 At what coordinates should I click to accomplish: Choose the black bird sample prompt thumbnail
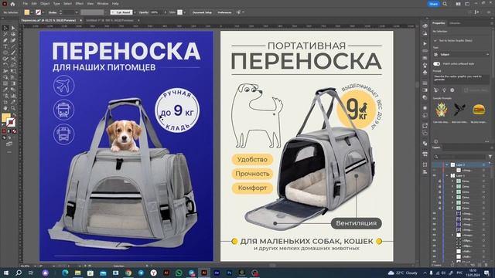pyautogui.click(x=459, y=110)
